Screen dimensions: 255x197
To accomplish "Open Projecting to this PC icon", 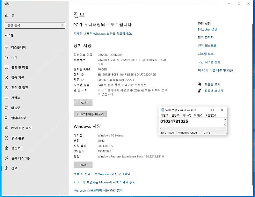I will [6, 128].
